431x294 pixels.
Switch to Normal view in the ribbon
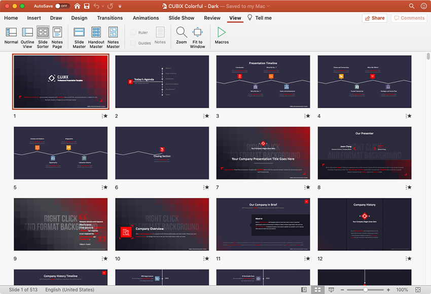pyautogui.click(x=11, y=37)
